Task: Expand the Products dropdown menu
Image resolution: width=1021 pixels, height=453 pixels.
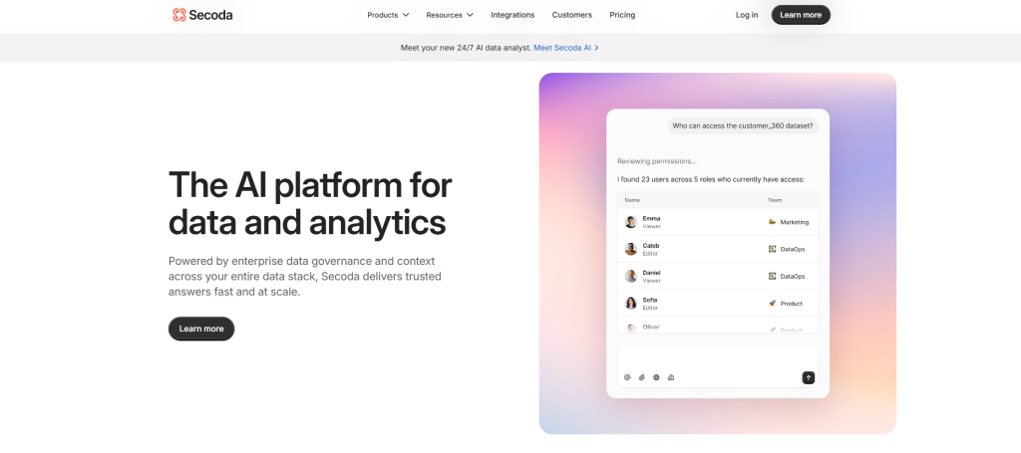Action: click(x=388, y=15)
